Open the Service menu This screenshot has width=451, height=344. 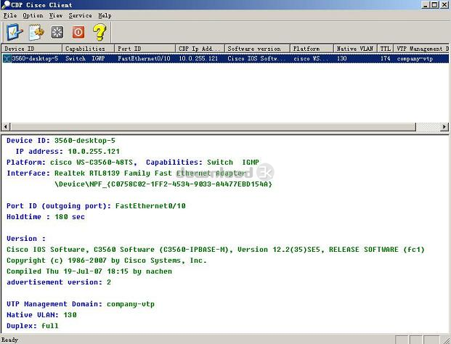coord(80,15)
